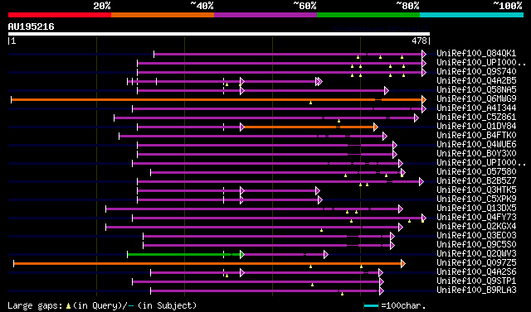Click the yellow gap marker under the UniRef100_C5Z861 bar
The width and height of the screenshot is (531, 312).
click(339, 121)
